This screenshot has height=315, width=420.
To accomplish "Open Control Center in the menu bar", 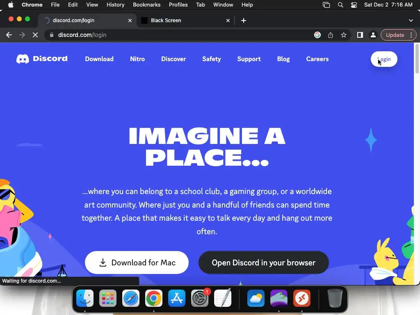I will [x=354, y=5].
